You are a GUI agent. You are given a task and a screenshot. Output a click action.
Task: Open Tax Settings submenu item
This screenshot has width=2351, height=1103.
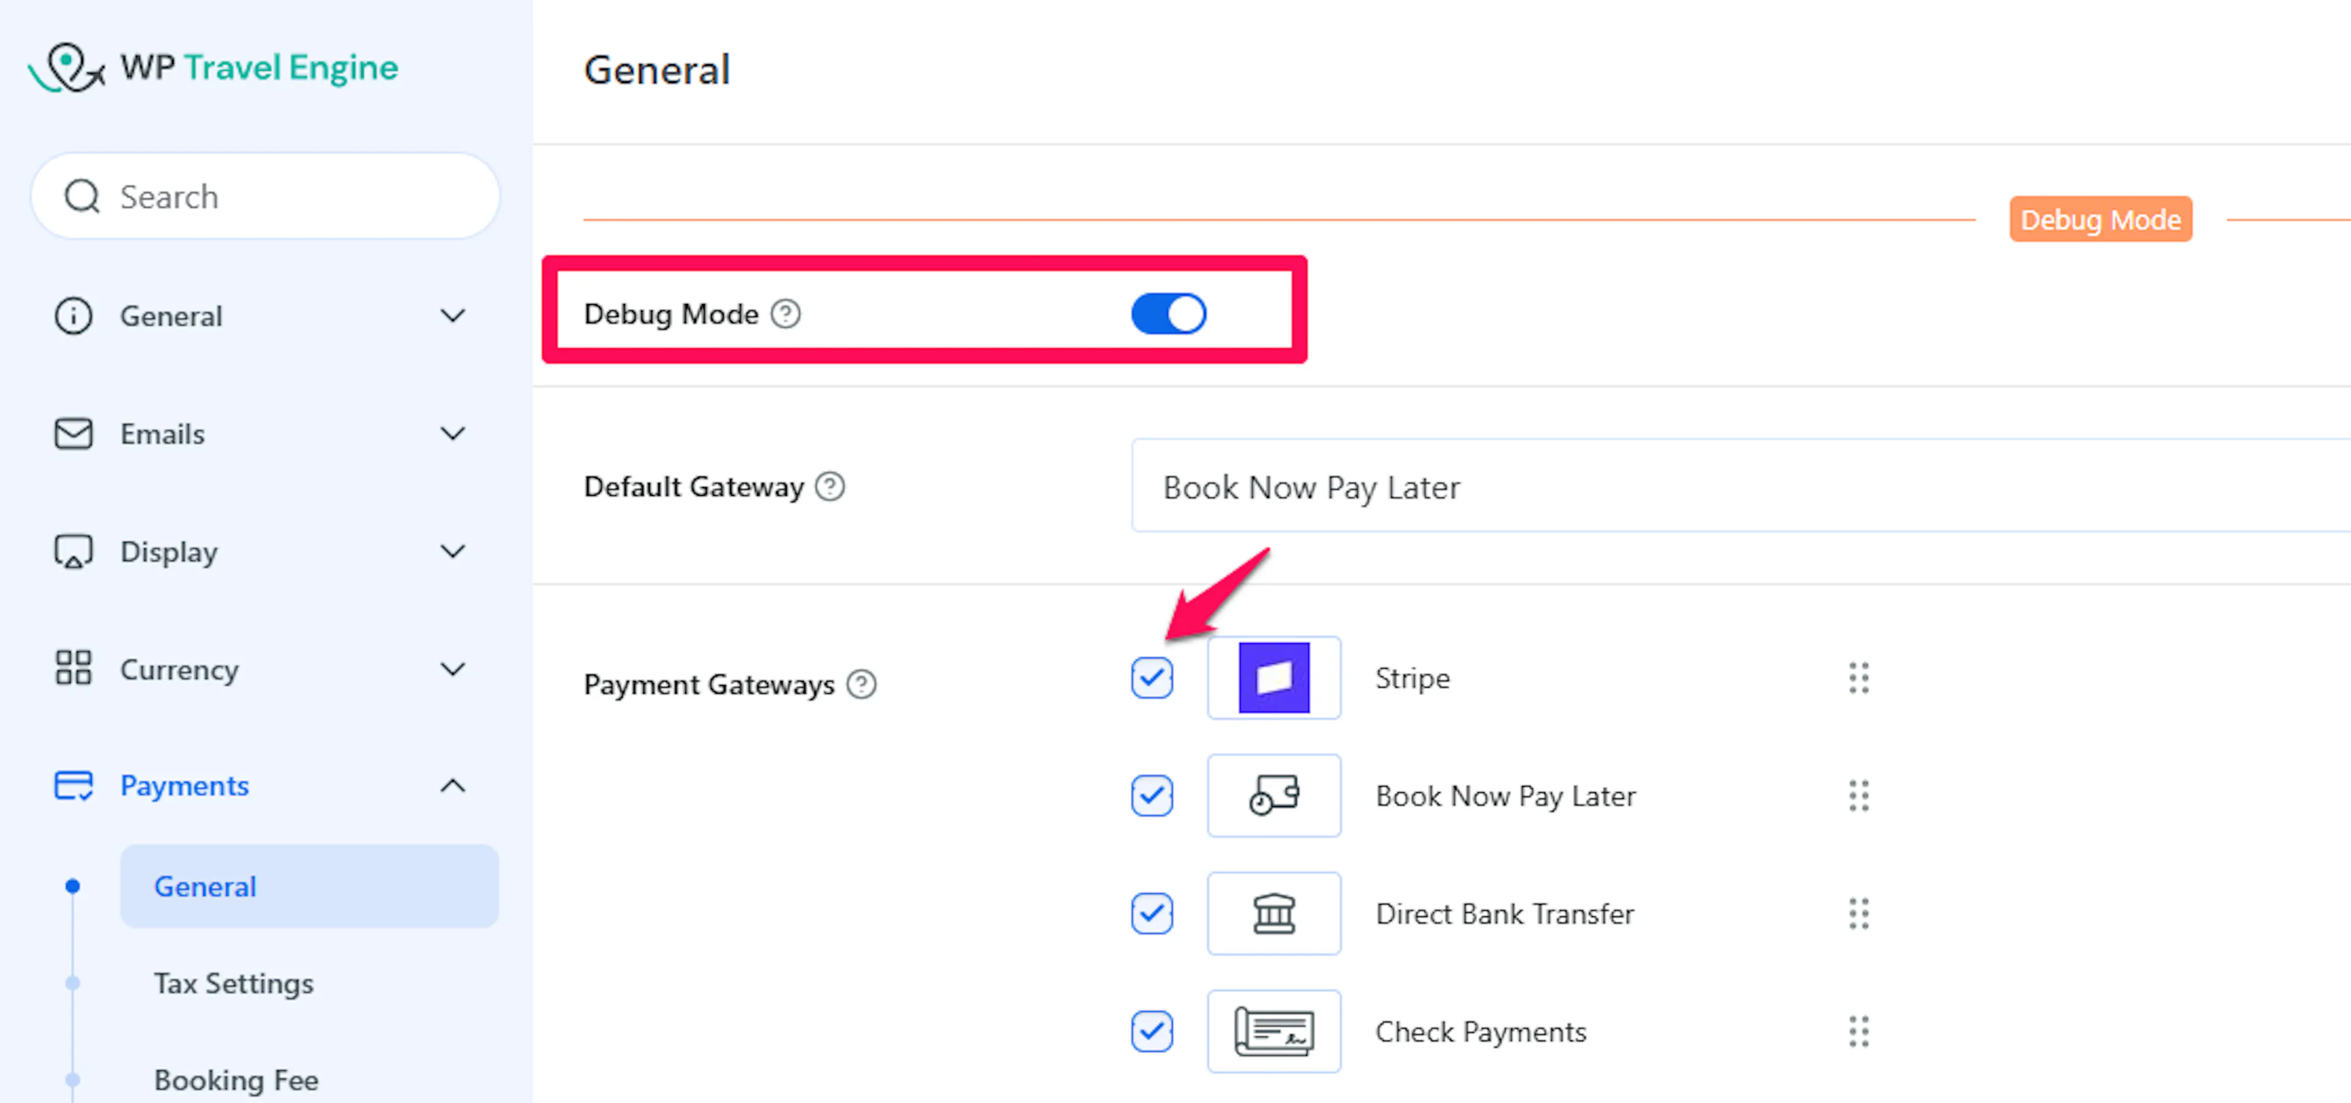pyautogui.click(x=234, y=982)
